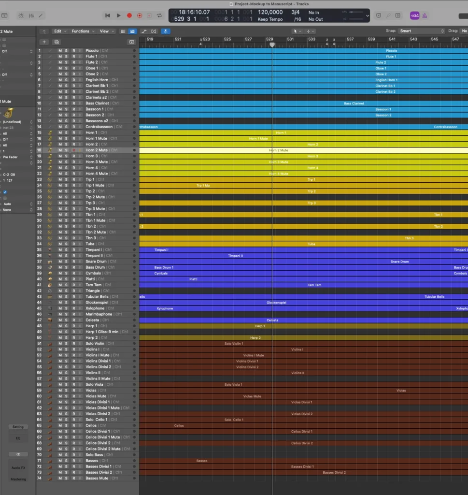Screen dimensions: 468x495
Task: Open the Edit menu in tracks area
Action: [x=60, y=31]
